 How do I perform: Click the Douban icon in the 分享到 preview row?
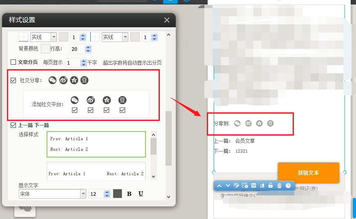pos(270,123)
